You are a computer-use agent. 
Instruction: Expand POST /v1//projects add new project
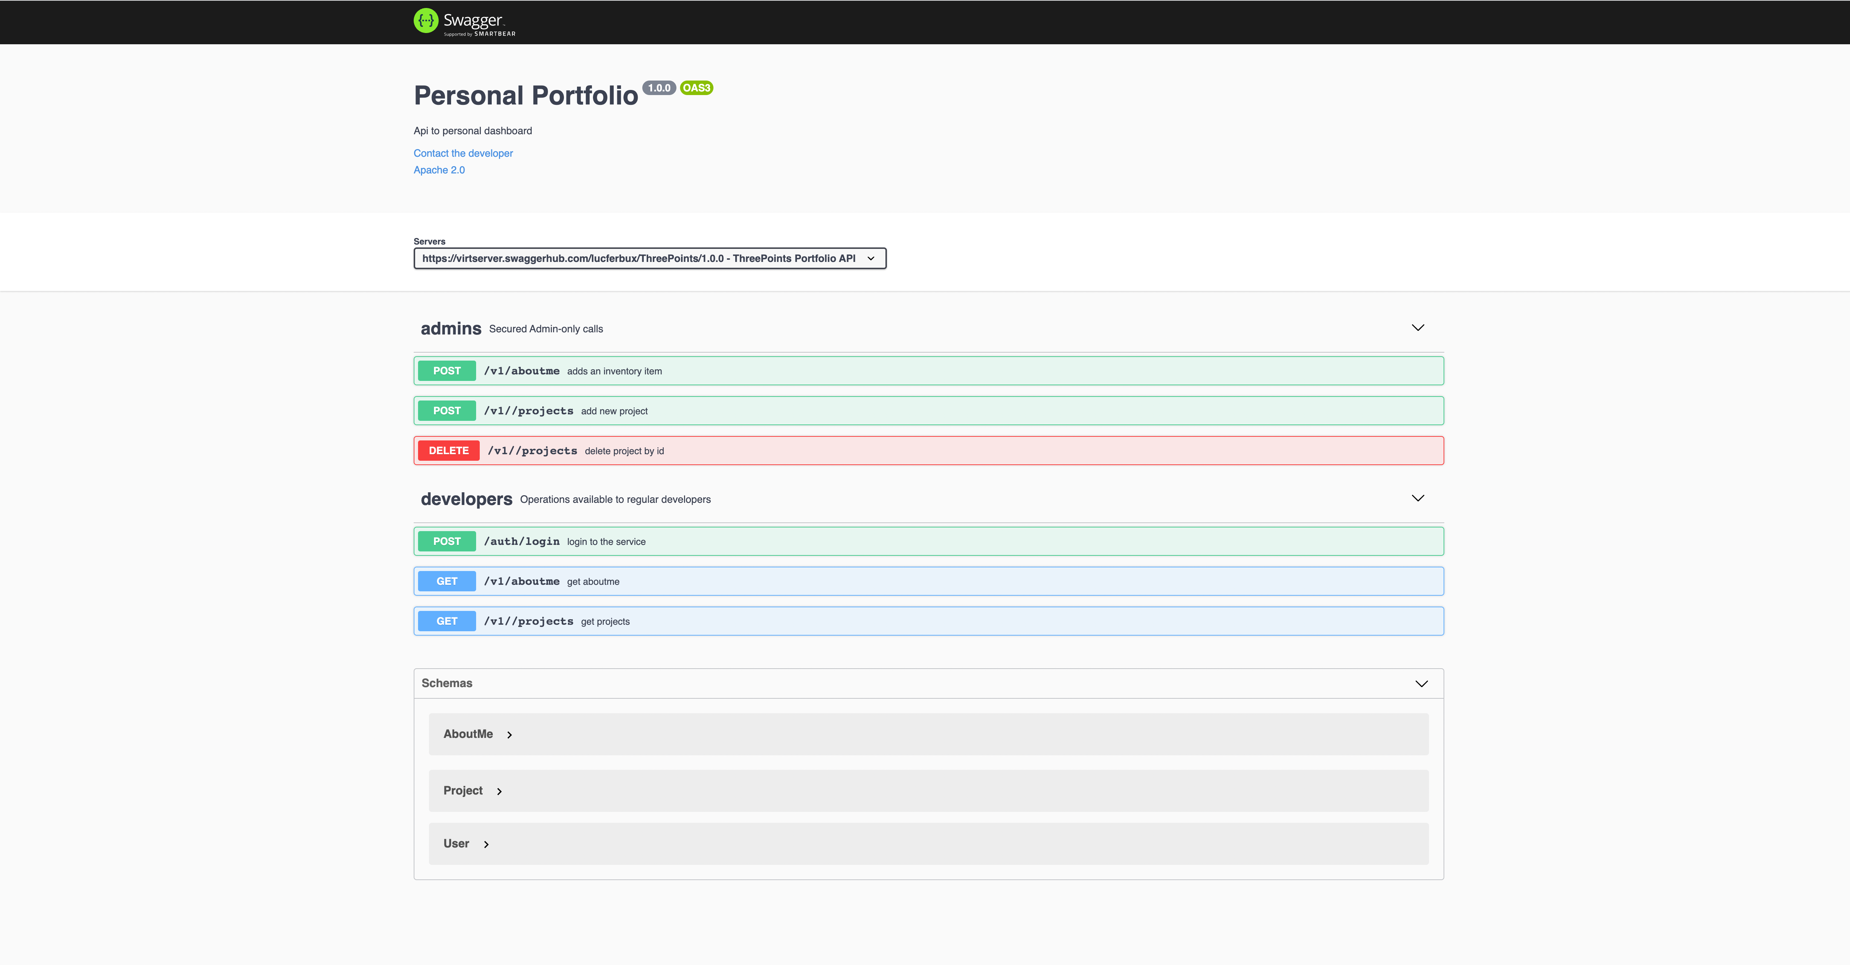coord(928,411)
